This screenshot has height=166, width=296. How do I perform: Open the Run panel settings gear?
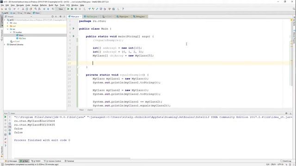286,113
